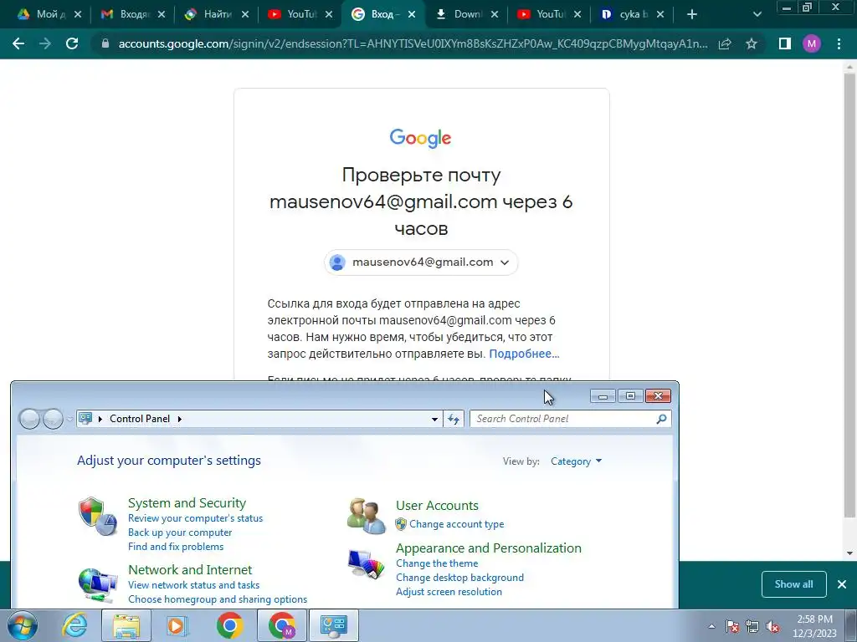Close the 'cyka b' tab
This screenshot has width=857, height=642.
[660, 14]
